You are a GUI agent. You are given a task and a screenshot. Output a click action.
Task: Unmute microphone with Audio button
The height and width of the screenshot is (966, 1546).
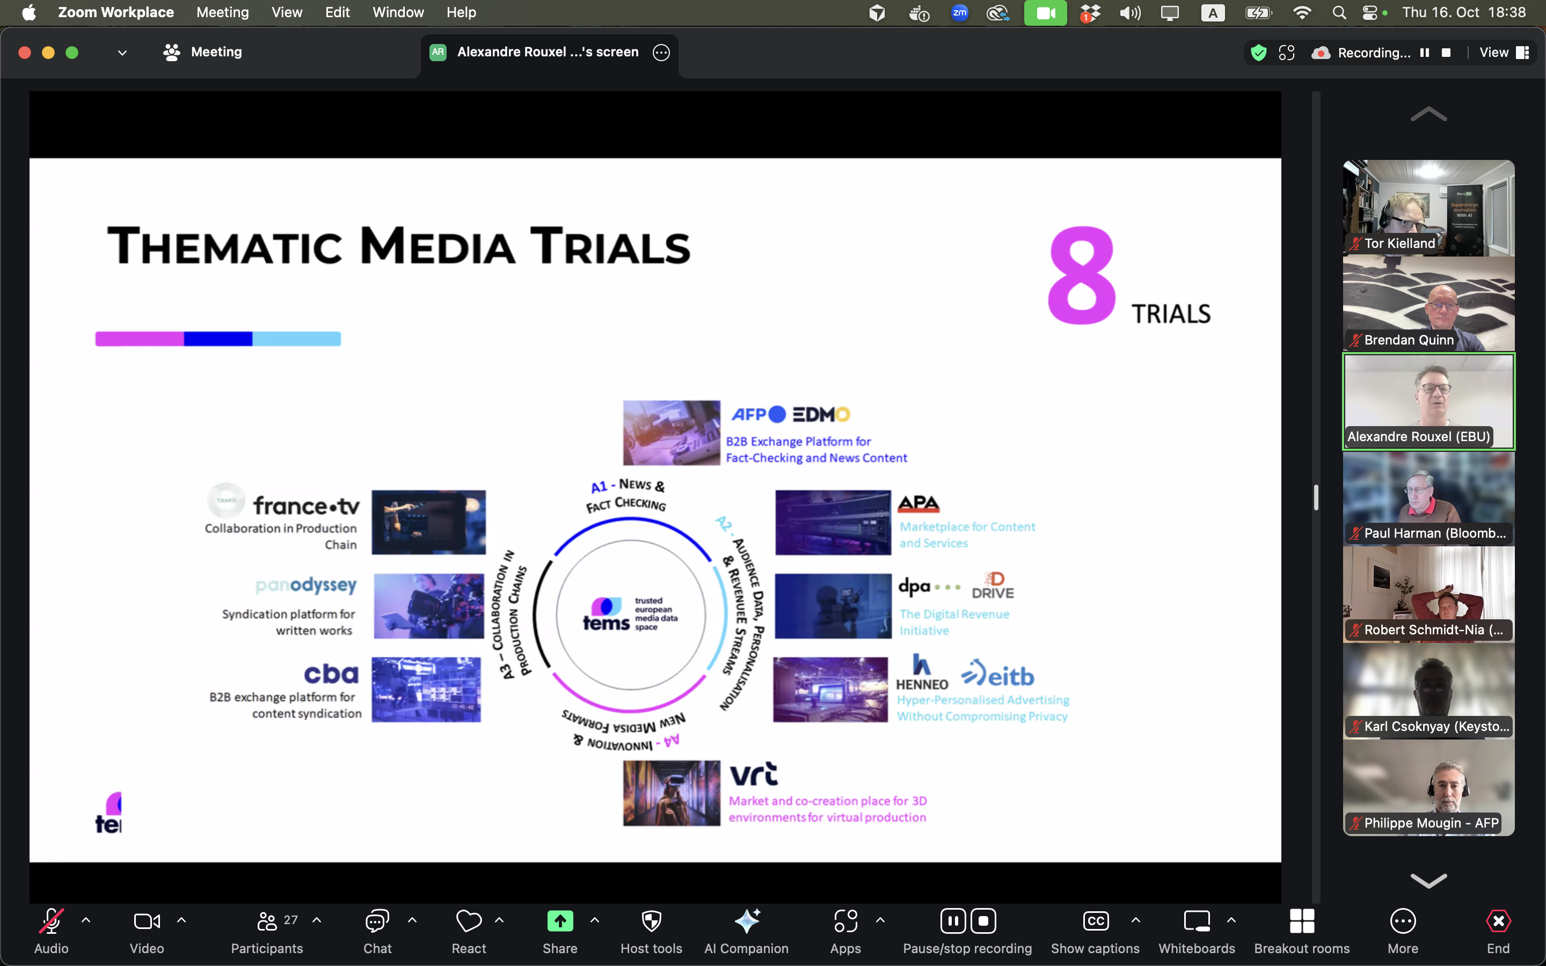pyautogui.click(x=51, y=921)
